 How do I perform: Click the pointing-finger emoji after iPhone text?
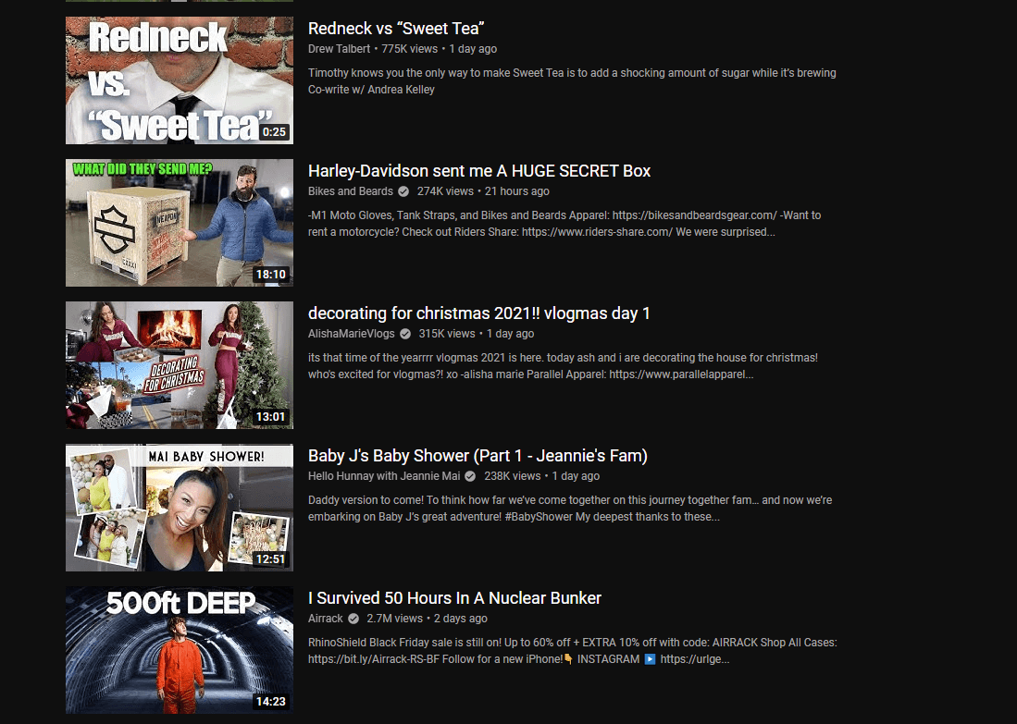coord(567,659)
